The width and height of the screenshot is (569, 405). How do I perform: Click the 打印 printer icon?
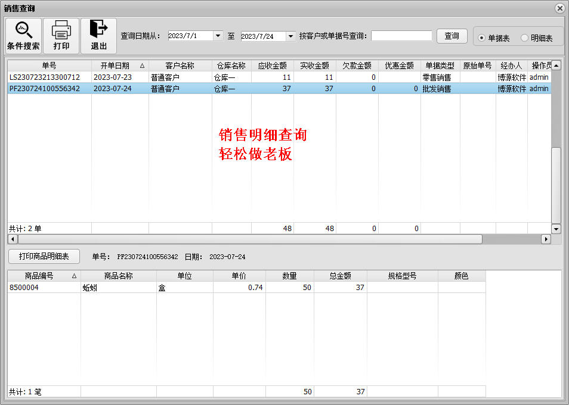pos(61,31)
